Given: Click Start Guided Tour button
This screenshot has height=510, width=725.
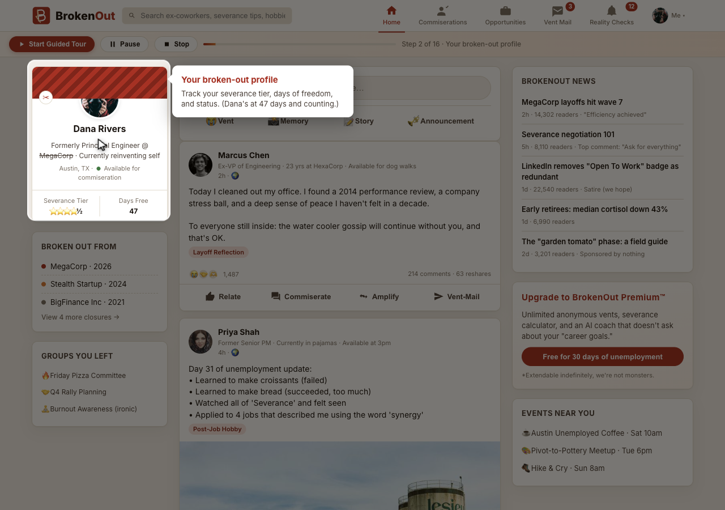Looking at the screenshot, I should click(x=52, y=44).
